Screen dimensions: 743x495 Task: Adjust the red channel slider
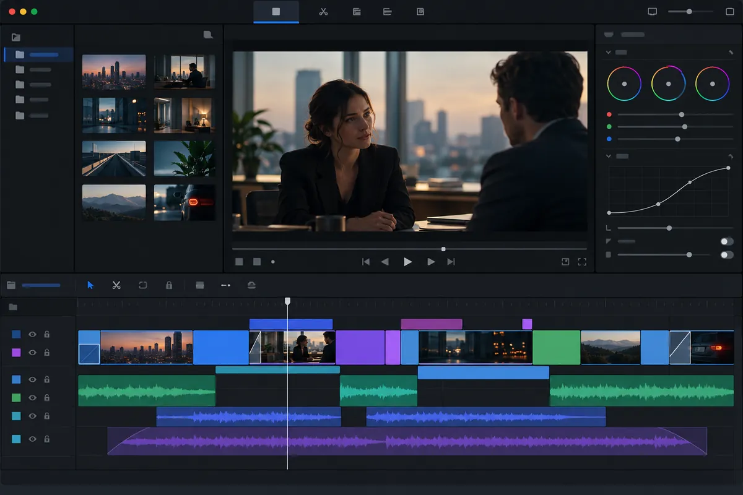(x=682, y=114)
